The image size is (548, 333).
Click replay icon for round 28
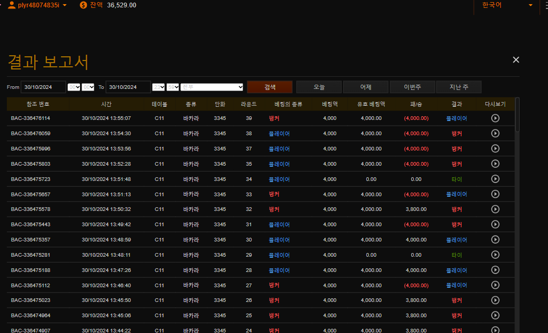(495, 270)
